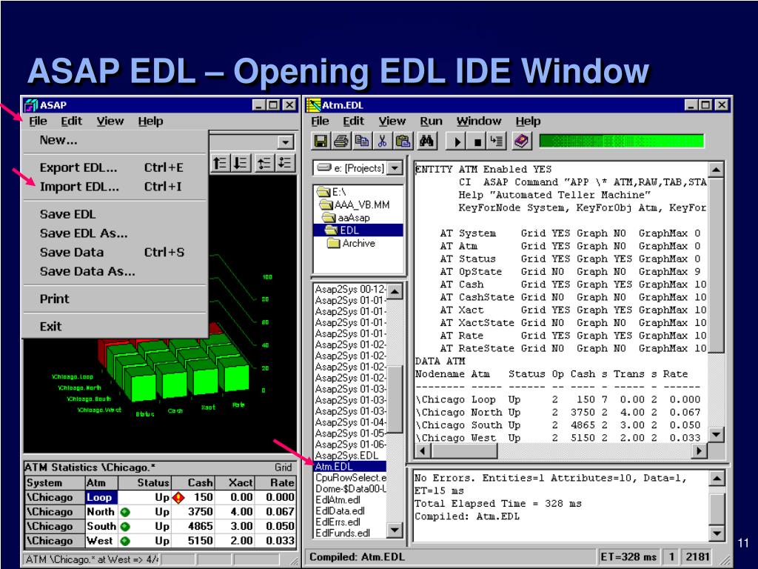Select the E:\ folder in directory tree

(x=332, y=192)
